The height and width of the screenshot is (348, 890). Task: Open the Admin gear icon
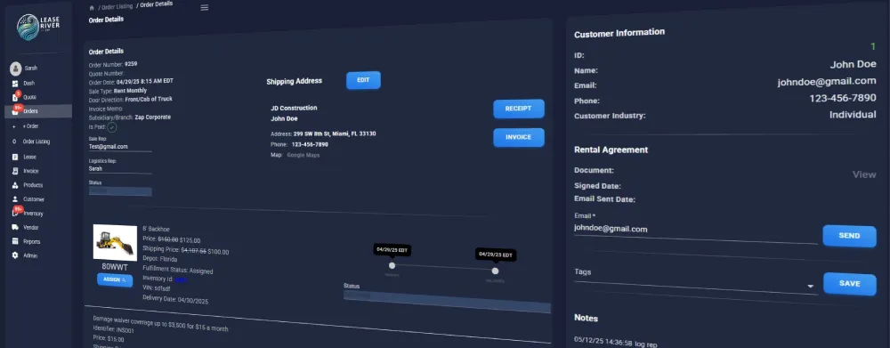(15, 255)
